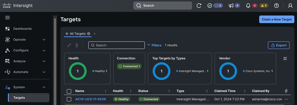Click the Analyze chart icon
This screenshot has height=105, width=297.
point(7,61)
